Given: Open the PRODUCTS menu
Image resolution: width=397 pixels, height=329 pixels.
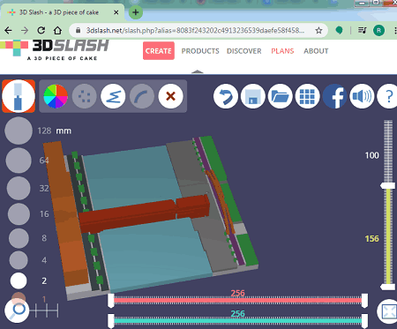Looking at the screenshot, I should pos(200,51).
